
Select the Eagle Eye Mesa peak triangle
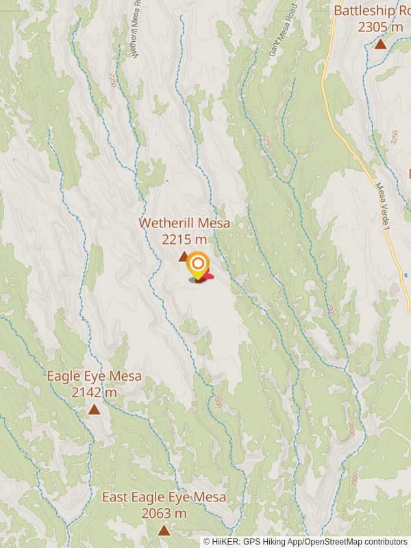[94, 409]
